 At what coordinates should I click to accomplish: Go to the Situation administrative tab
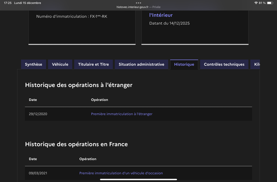141,64
